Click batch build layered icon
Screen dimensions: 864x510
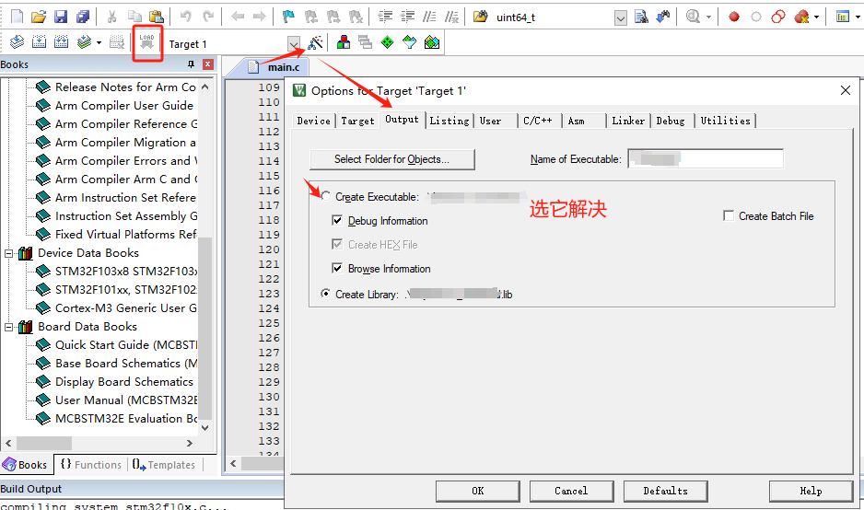(84, 41)
